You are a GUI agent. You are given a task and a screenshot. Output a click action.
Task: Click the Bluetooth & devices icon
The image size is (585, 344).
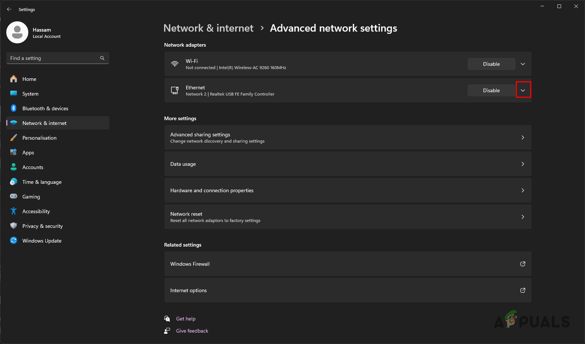tap(14, 108)
